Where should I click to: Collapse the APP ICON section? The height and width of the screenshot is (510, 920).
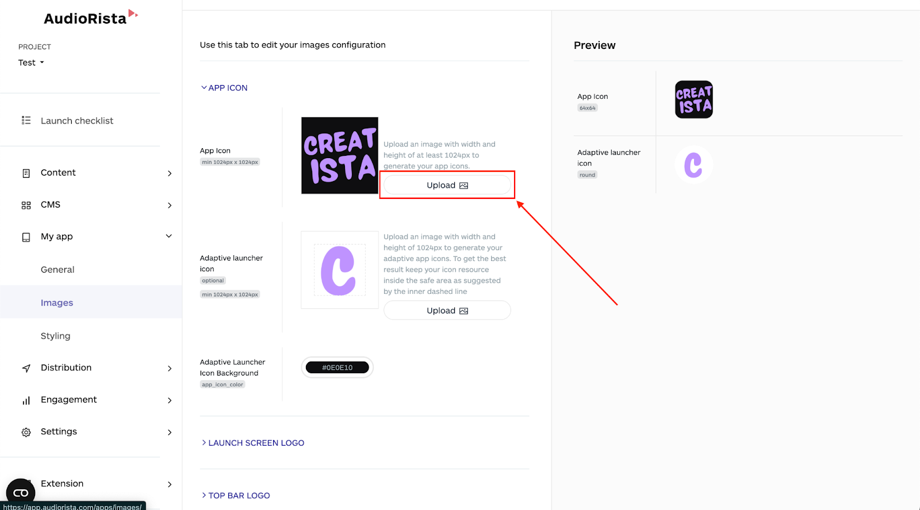click(x=224, y=88)
